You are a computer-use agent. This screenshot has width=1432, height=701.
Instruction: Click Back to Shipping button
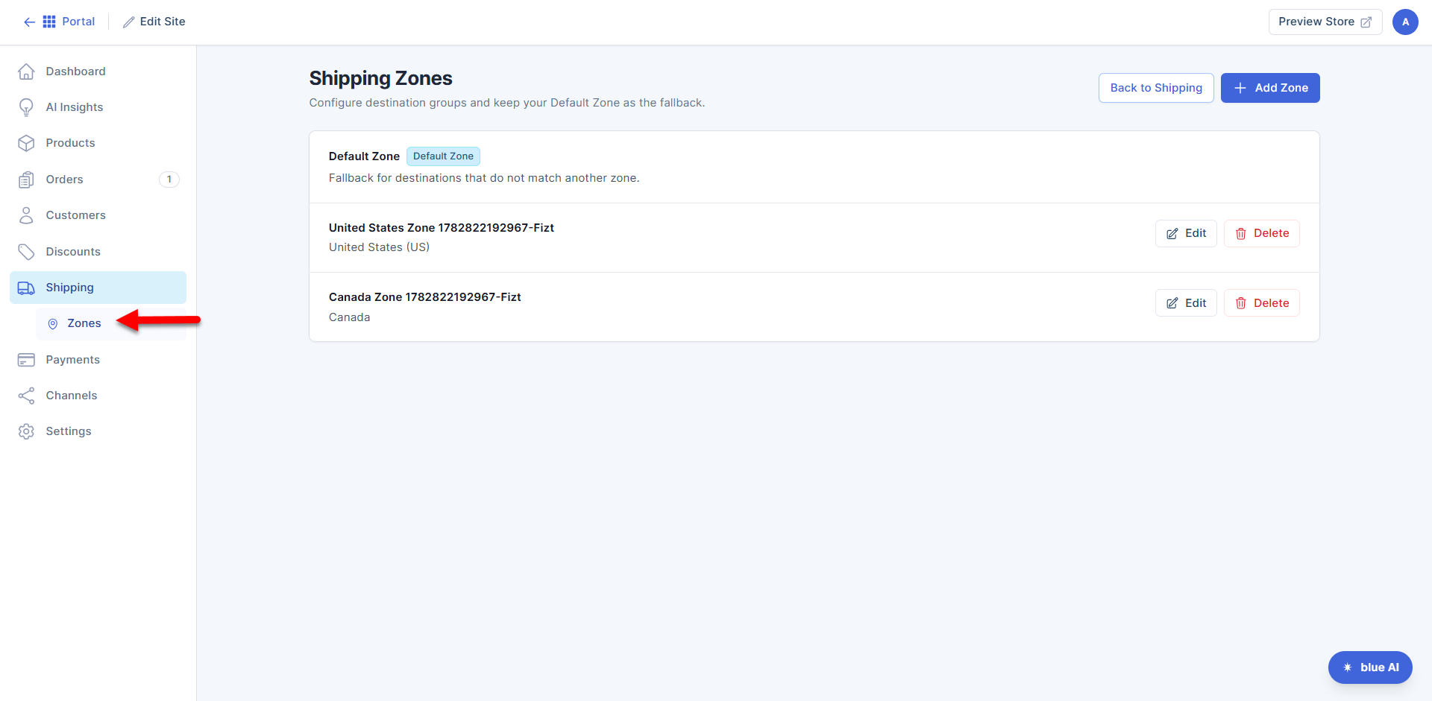tap(1156, 88)
